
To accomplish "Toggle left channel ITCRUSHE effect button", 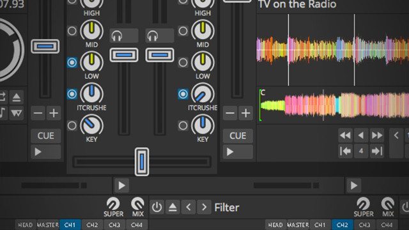I will point(72,94).
